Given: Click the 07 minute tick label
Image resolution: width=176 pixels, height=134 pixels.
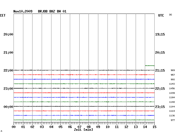Looking at the screenshot, I should tap(79, 127).
